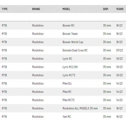
Task: Select the Boxxer RC model cell
Action: pyautogui.click(x=69, y=25)
